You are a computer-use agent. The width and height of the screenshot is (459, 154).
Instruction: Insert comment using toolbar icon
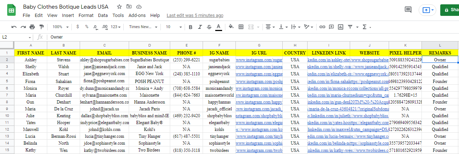(331, 27)
